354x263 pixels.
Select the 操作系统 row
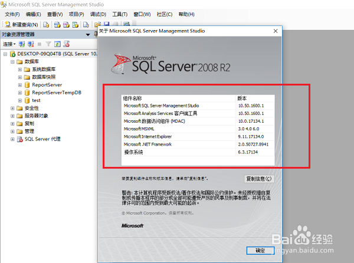click(198, 152)
